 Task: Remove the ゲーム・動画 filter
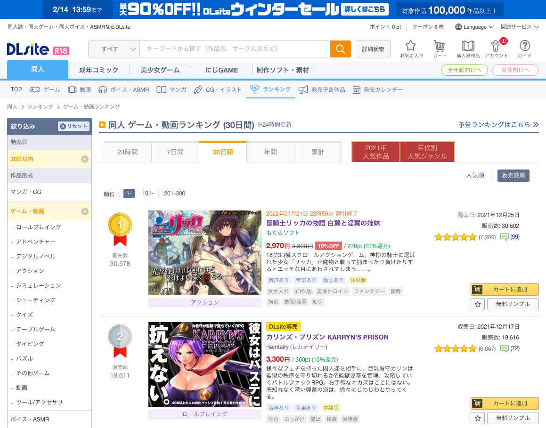[85, 211]
